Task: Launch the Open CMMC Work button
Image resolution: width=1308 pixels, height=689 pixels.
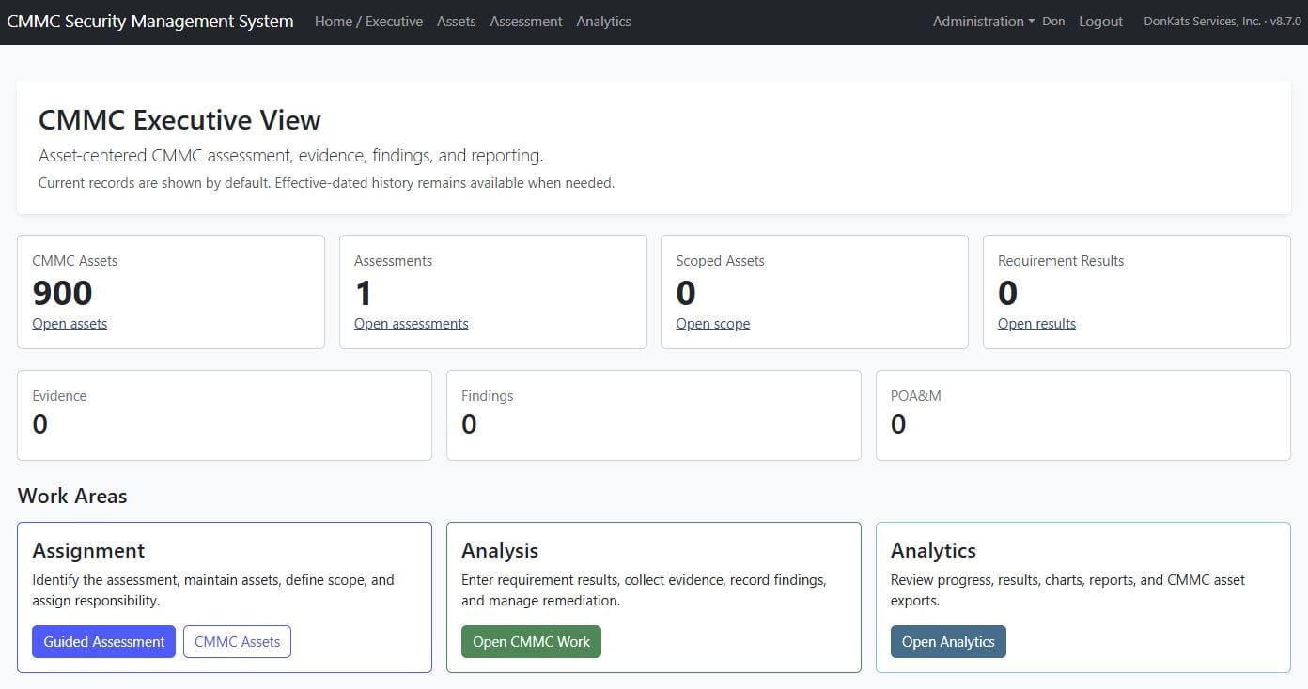Action: (531, 642)
